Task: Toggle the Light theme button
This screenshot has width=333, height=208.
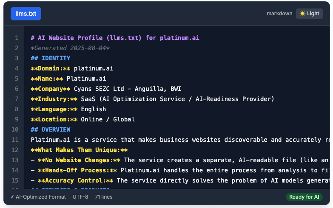Action: 309,14
